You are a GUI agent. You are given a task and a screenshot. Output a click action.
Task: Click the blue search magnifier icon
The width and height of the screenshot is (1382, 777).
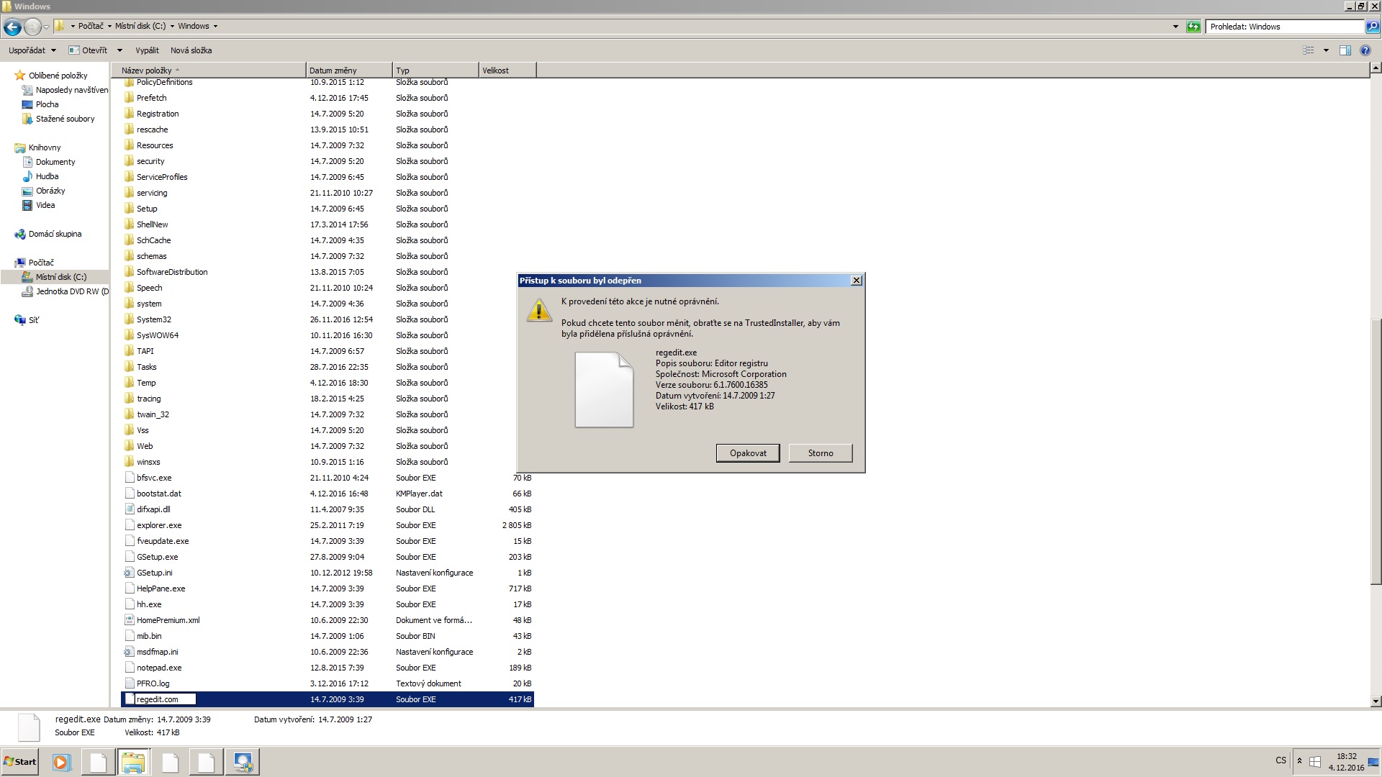(x=1372, y=27)
